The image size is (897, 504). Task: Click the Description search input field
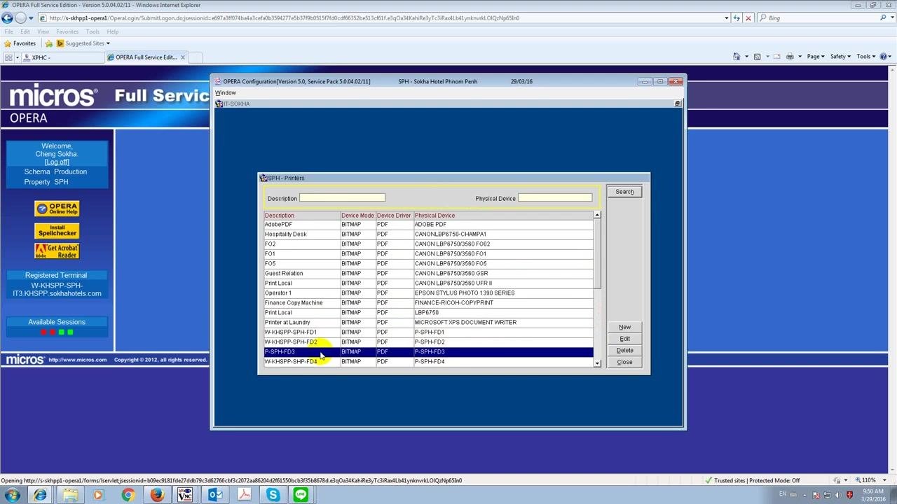click(x=342, y=198)
